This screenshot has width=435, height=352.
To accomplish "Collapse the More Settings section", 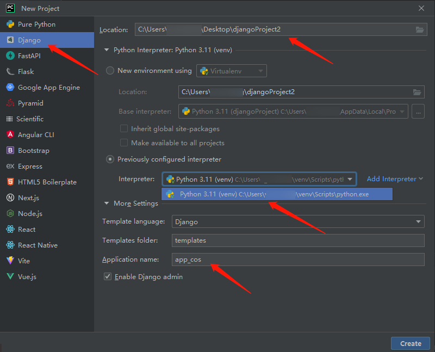I will pos(107,203).
